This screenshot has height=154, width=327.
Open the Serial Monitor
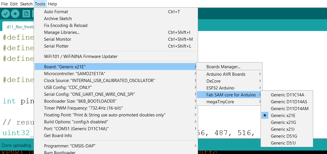116,39
